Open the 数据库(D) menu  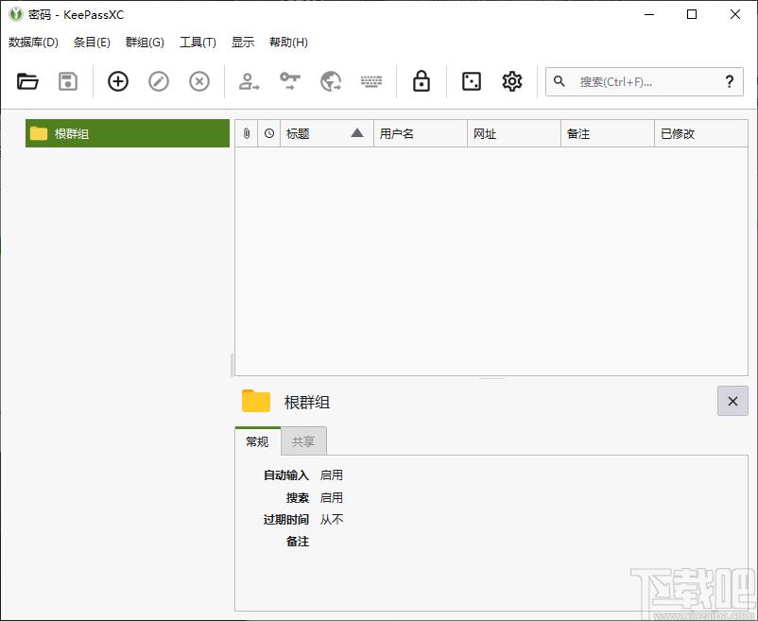coord(33,42)
